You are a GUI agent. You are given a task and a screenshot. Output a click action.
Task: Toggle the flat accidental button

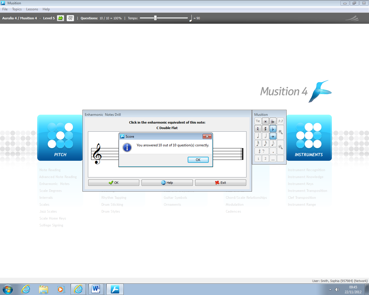click(273, 129)
